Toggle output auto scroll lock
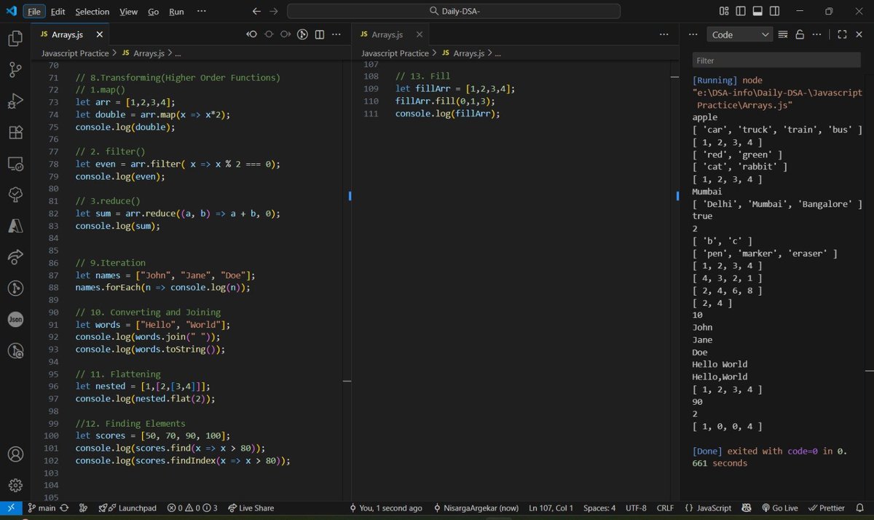Screen dimensions: 874x520 click(x=800, y=34)
